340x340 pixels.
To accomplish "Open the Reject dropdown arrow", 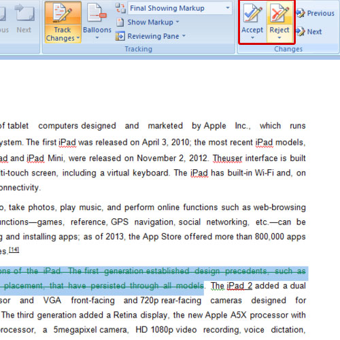I will click(279, 38).
